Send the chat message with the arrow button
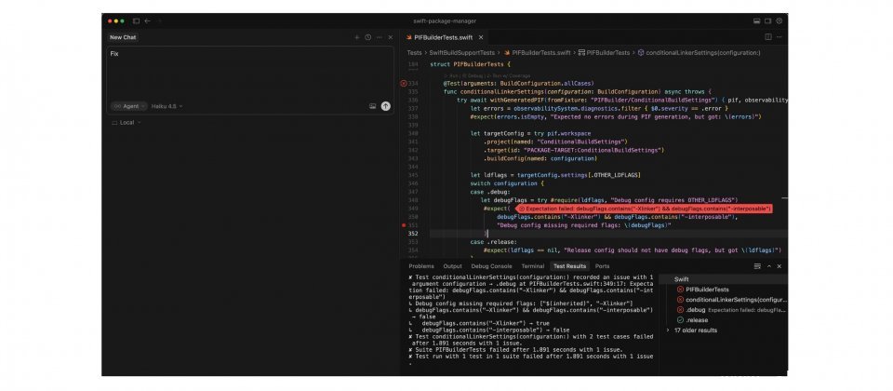This screenshot has height=391, width=893. point(385,106)
